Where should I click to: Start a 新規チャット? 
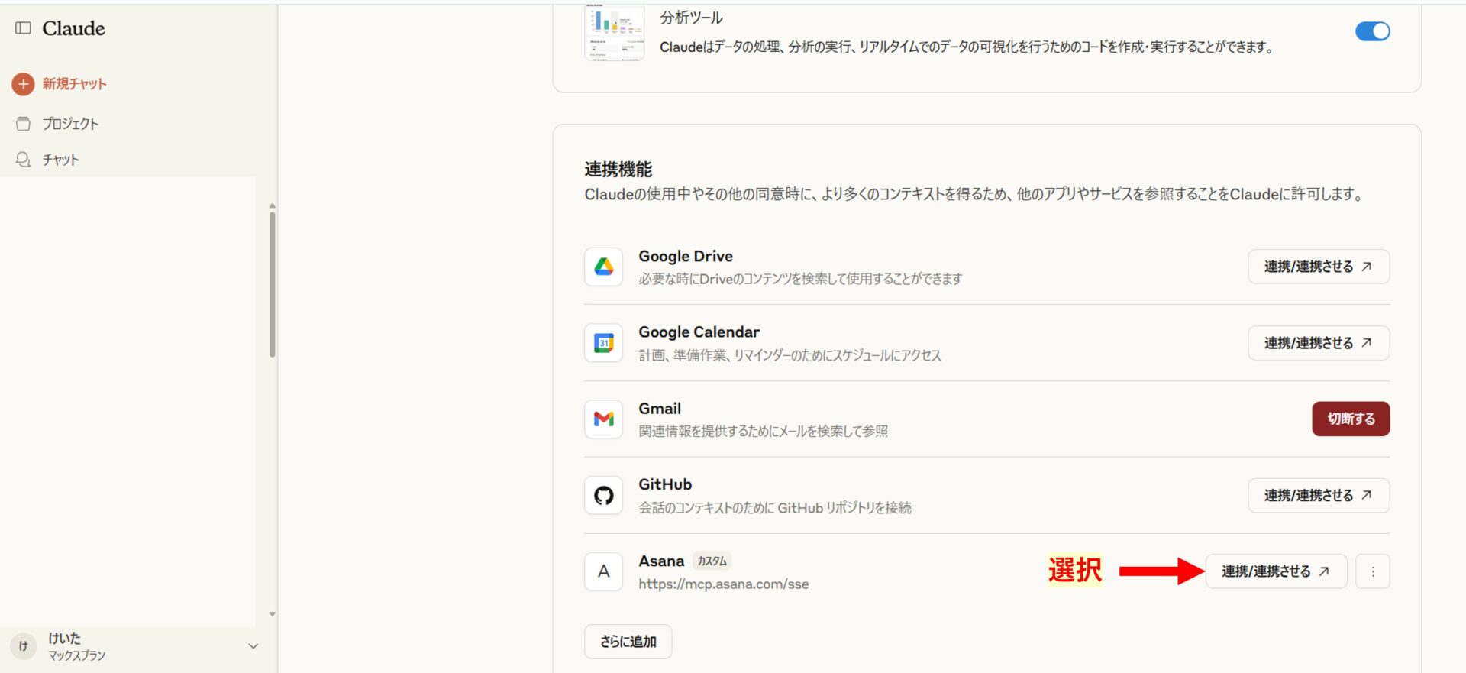pyautogui.click(x=74, y=84)
